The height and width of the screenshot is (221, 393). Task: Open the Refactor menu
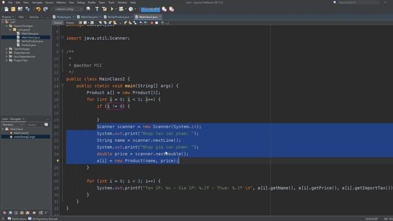[x=61, y=2]
